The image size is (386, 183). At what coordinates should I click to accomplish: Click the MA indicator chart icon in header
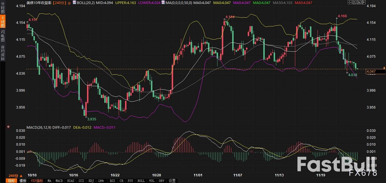pyautogui.click(x=163, y=3)
